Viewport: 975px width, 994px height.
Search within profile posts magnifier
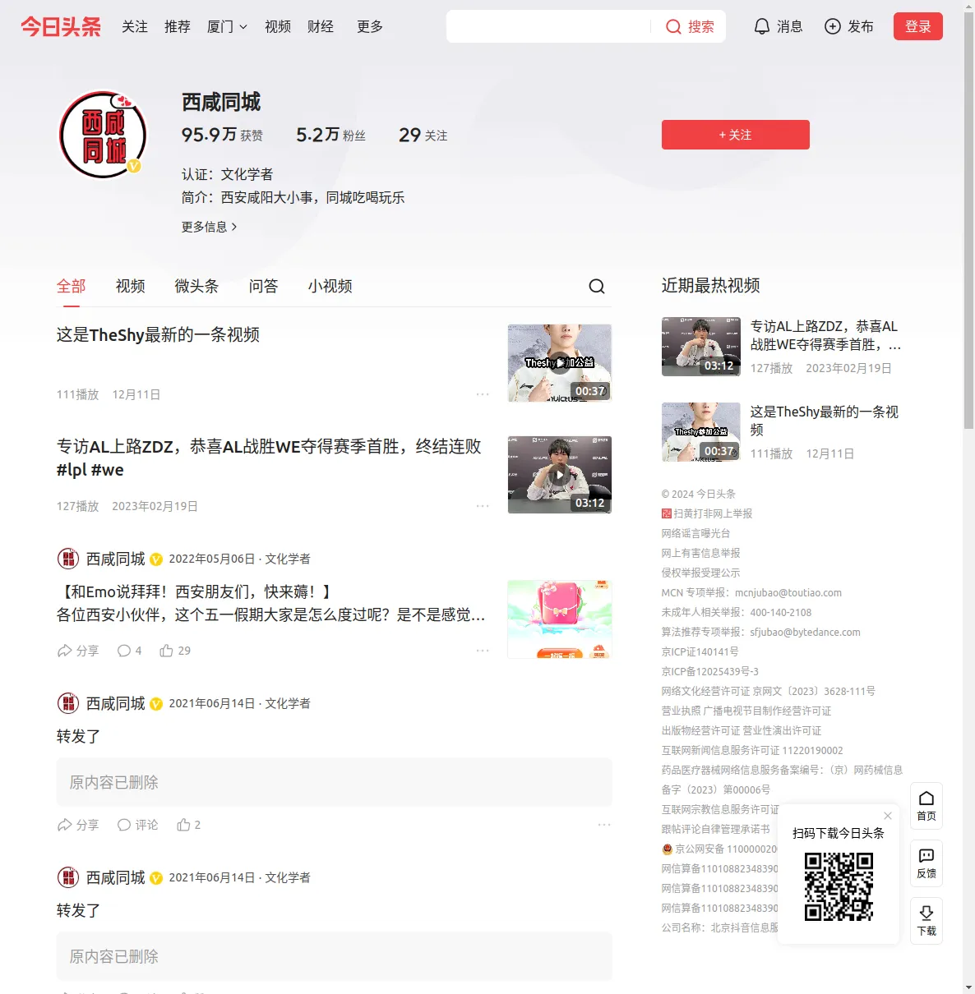[x=597, y=286]
